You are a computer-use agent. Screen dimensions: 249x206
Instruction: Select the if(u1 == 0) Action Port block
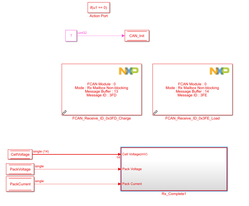98,7
